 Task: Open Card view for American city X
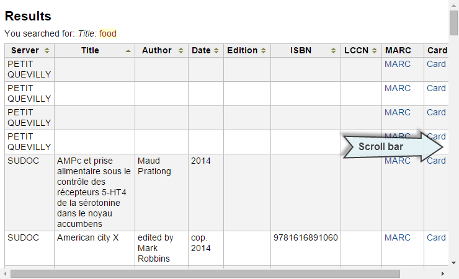tap(436, 237)
